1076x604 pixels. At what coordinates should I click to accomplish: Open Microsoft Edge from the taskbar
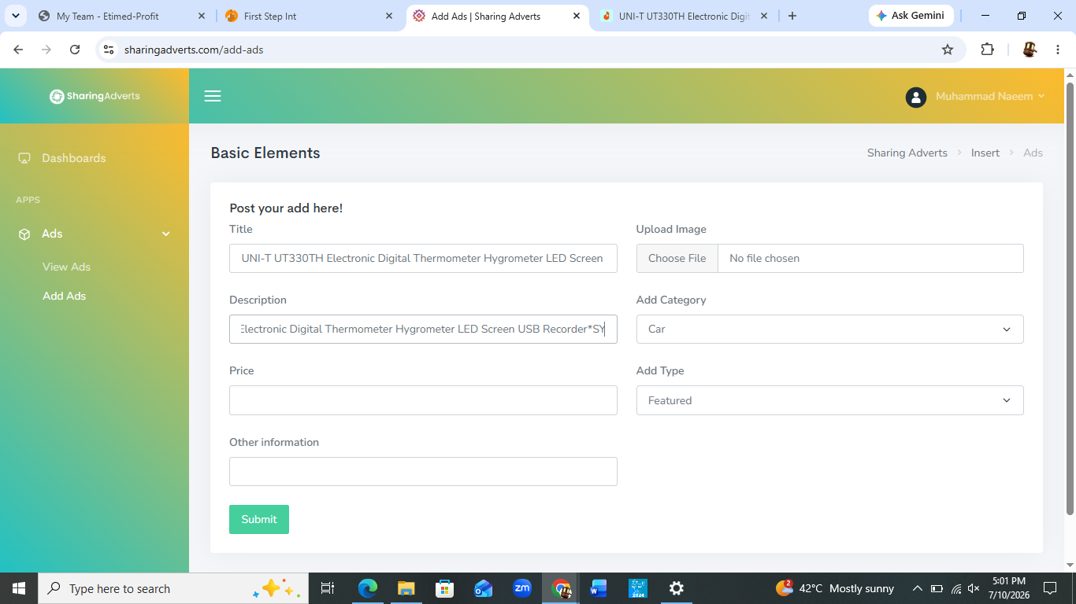click(368, 588)
